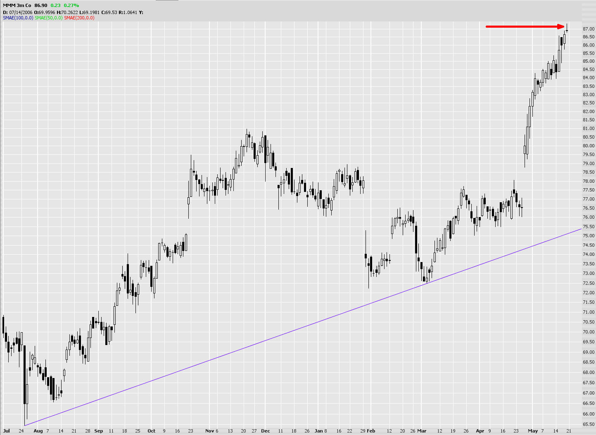The image size is (596, 435).
Task: Click the May label on date axis
Action: point(533,431)
